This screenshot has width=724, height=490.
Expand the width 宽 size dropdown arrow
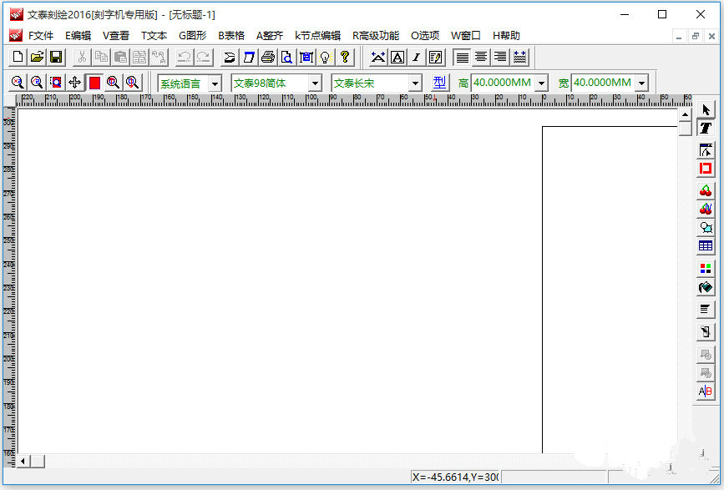642,83
